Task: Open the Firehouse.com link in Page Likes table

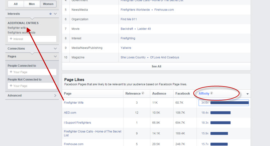Action: 73,144
